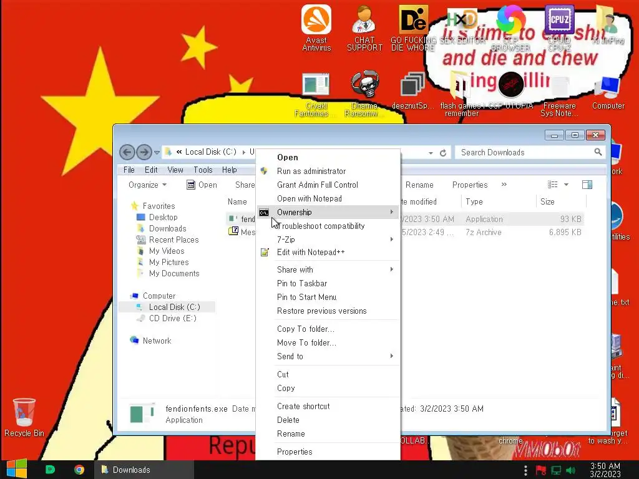Expand the view options dropdown arrow

pos(566,185)
